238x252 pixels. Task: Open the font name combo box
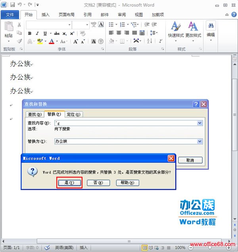(x=49, y=25)
